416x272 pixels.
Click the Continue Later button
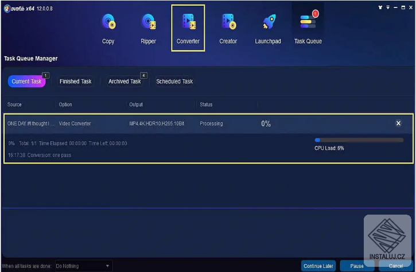318,266
